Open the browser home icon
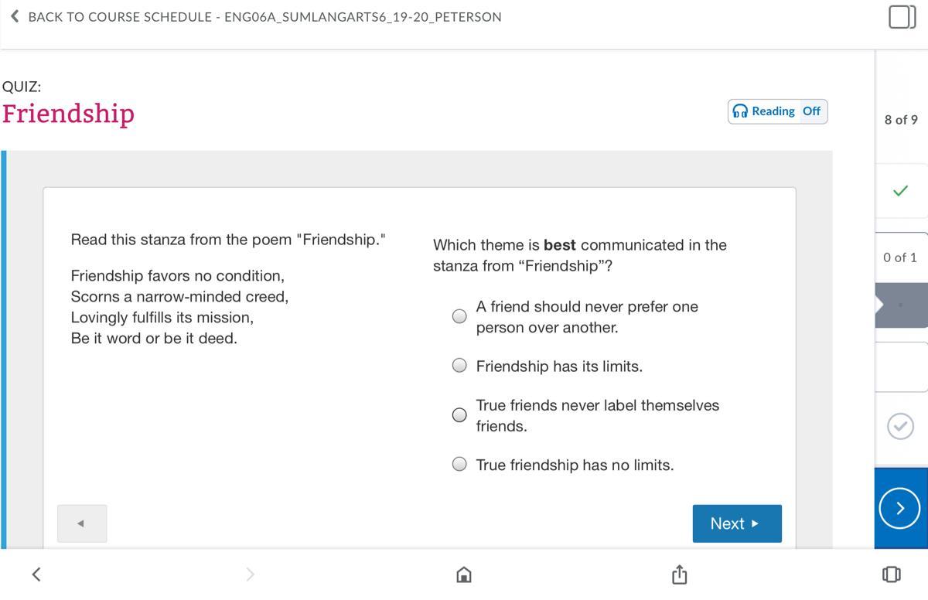 463,574
